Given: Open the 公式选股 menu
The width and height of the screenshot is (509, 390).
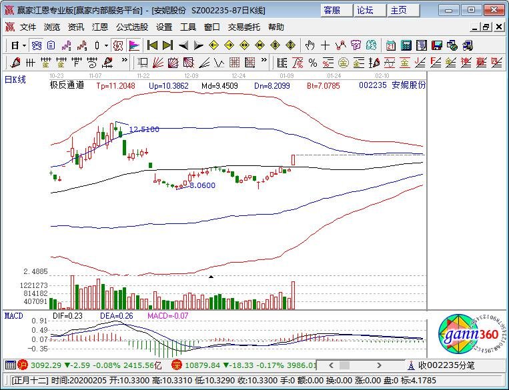Looking at the screenshot, I should [132, 27].
